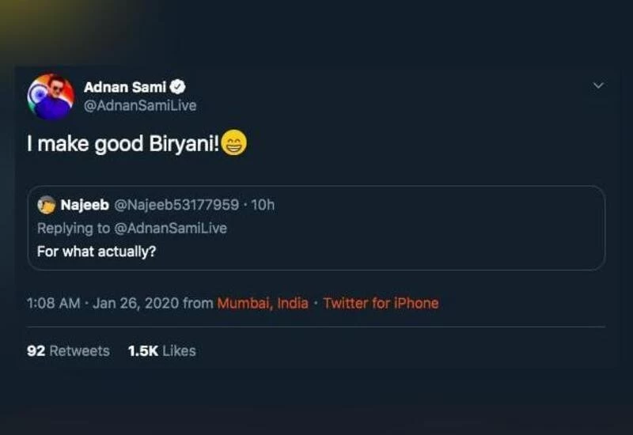Open the tweet options chevron menu

coord(598,85)
